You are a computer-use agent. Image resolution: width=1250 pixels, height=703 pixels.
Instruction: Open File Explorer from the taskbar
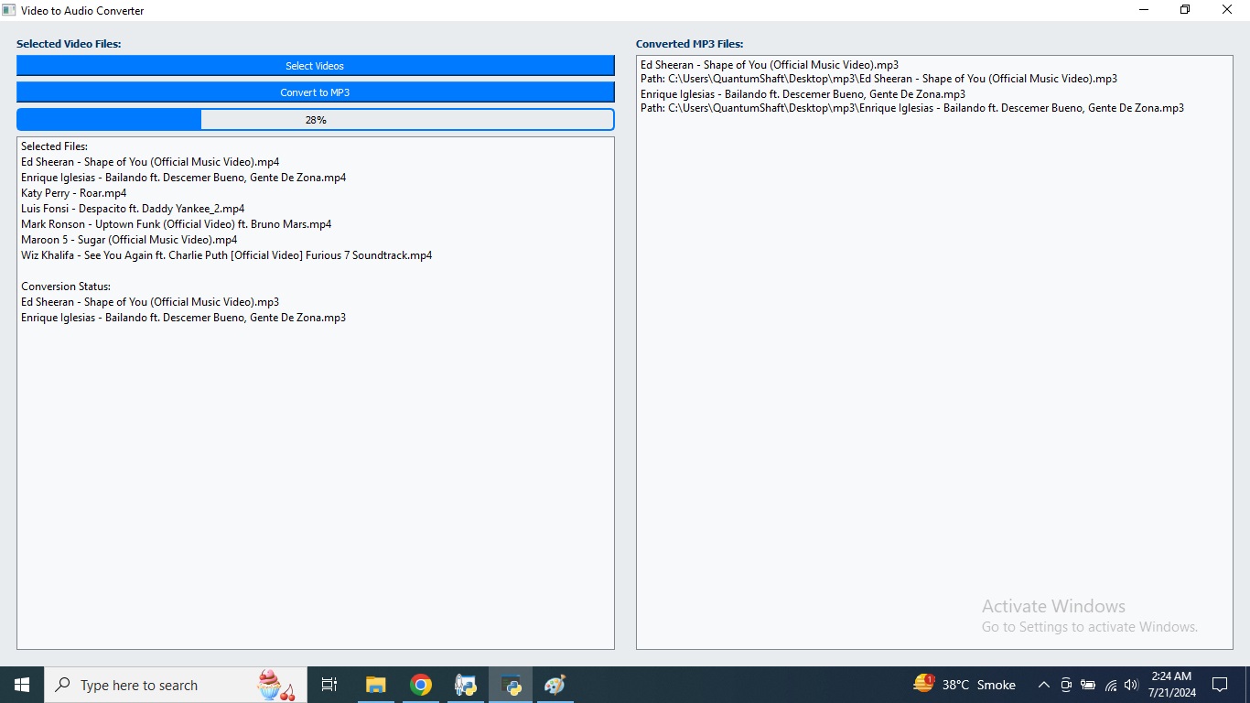[x=375, y=685]
